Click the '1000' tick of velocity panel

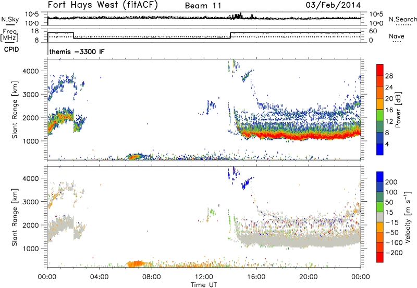30,248
